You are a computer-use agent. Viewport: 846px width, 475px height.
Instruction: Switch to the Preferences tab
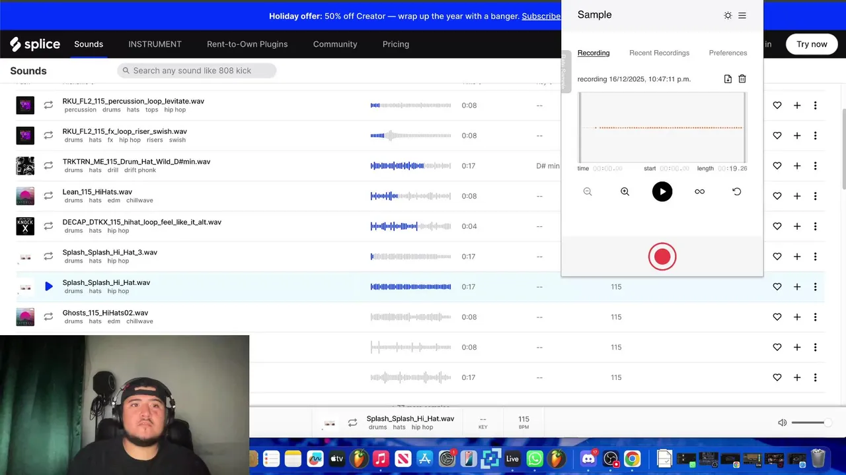(728, 53)
